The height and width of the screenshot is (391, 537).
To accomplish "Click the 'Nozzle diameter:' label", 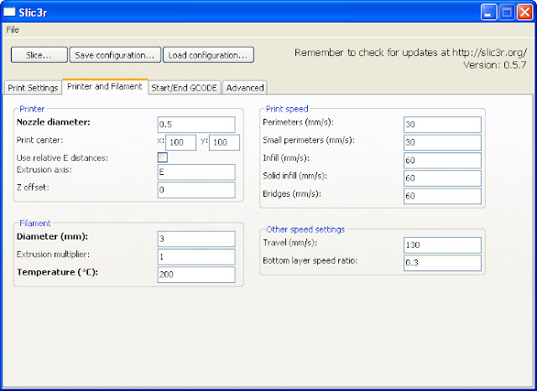I will [54, 122].
